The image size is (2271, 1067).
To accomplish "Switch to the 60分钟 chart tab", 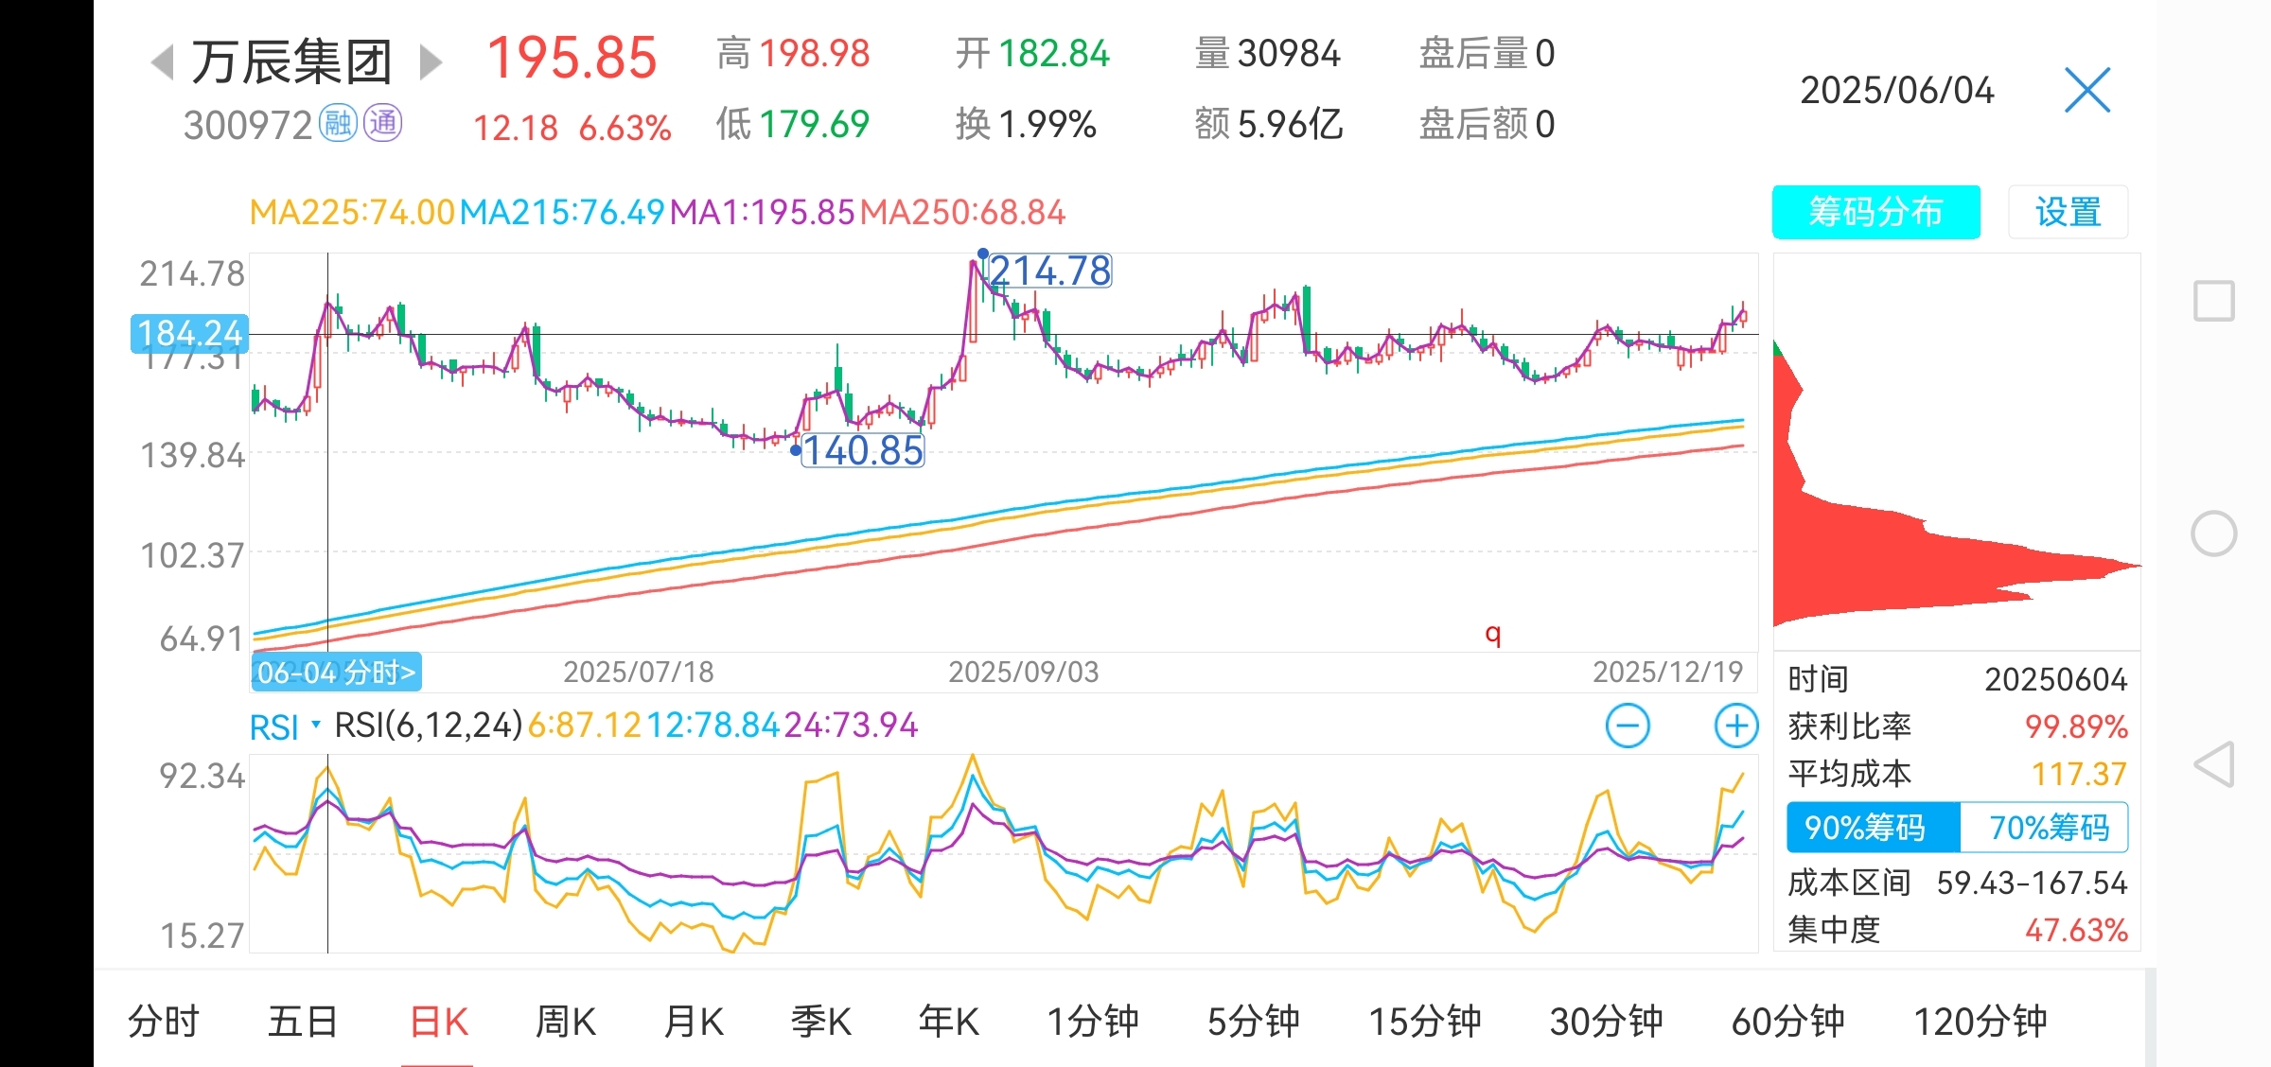I will click(x=1787, y=1022).
